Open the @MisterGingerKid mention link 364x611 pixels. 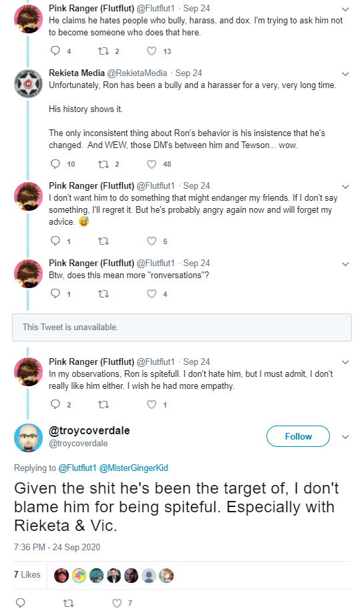click(x=134, y=468)
